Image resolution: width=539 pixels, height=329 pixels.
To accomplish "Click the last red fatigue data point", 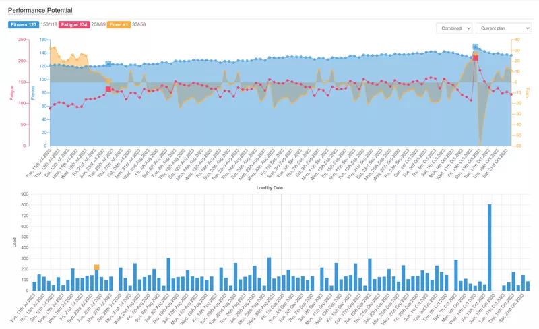I will (x=511, y=94).
